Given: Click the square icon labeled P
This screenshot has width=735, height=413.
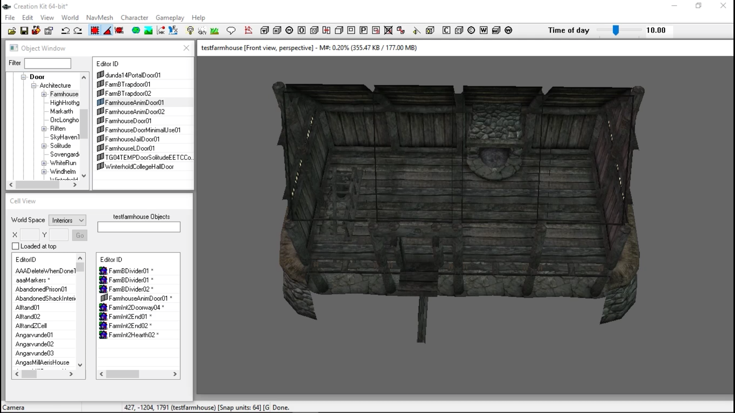Looking at the screenshot, I should pos(364,31).
